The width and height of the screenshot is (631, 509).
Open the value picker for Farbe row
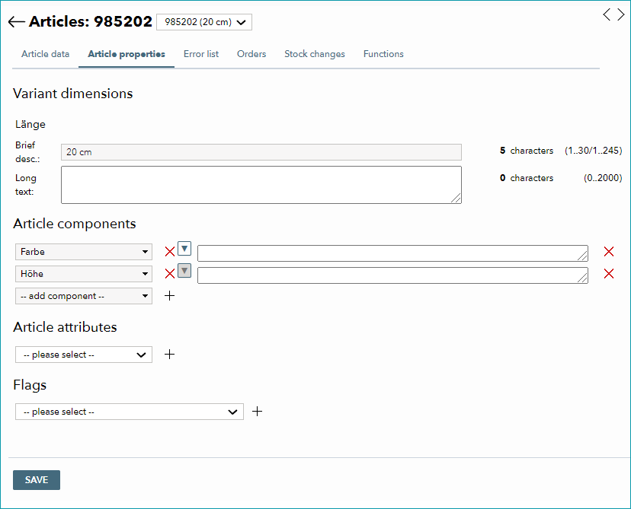[x=184, y=249]
